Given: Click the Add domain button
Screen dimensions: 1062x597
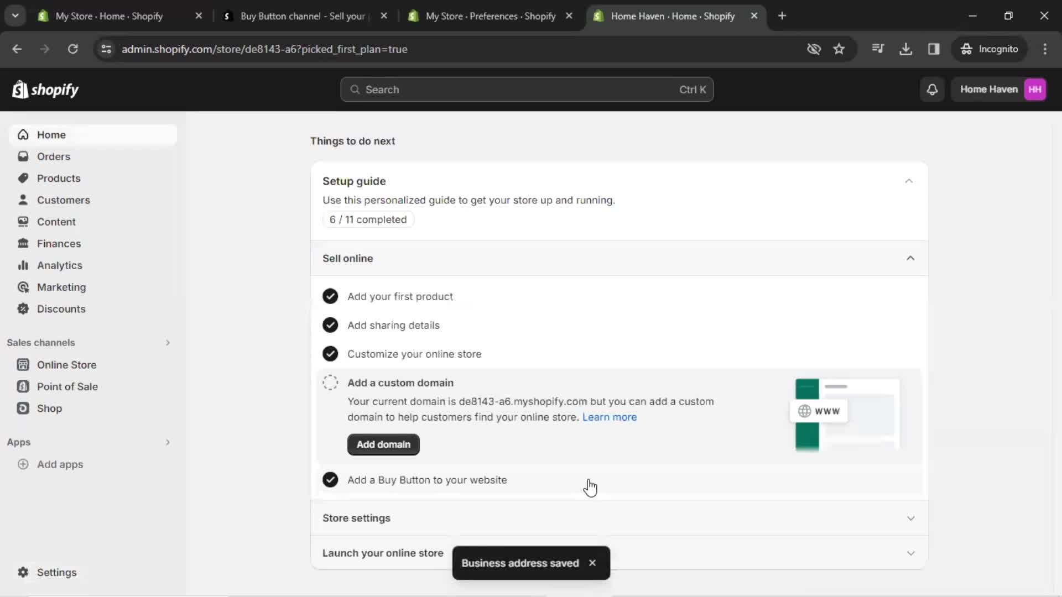Looking at the screenshot, I should click(384, 444).
